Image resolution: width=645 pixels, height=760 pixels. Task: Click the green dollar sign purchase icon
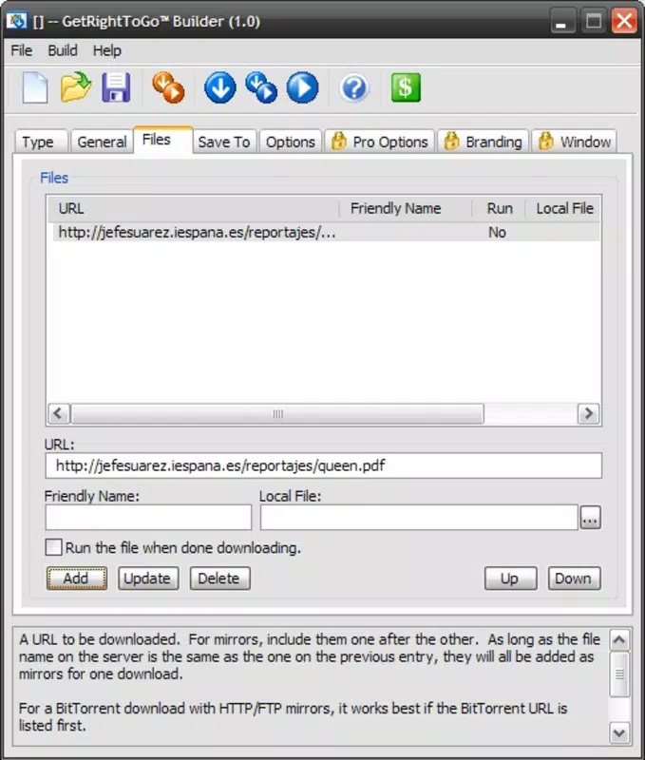pos(406,87)
